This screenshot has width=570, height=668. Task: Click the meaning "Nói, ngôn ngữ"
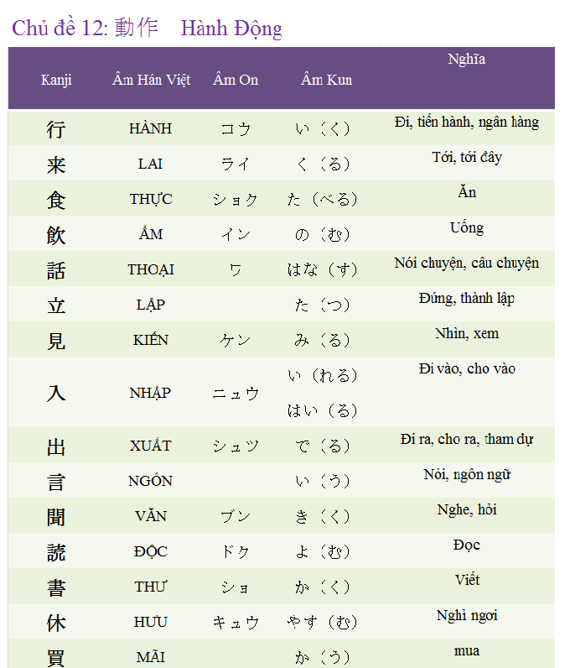466,475
